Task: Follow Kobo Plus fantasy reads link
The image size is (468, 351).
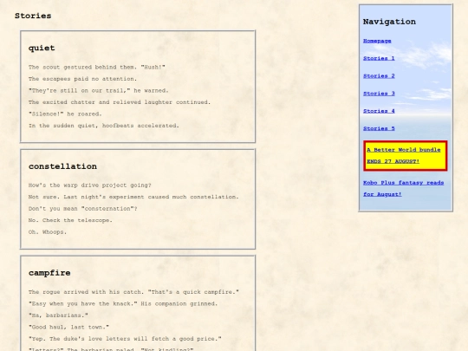Action: click(404, 188)
